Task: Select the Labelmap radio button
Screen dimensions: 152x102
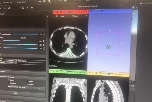Action: 9,83
